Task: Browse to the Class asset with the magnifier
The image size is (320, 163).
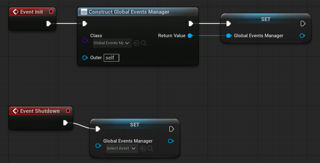Action: tap(144, 43)
